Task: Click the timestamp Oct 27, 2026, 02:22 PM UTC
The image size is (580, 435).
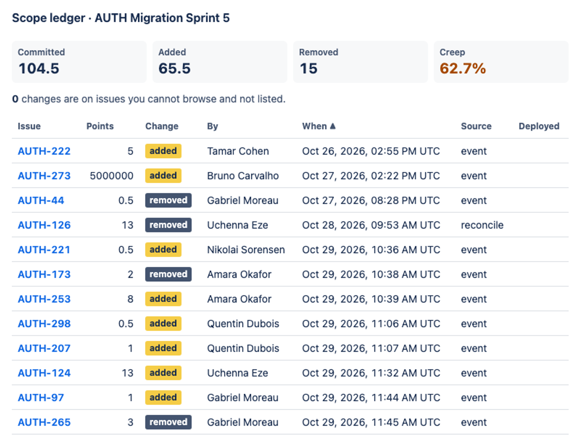Action: tap(371, 175)
